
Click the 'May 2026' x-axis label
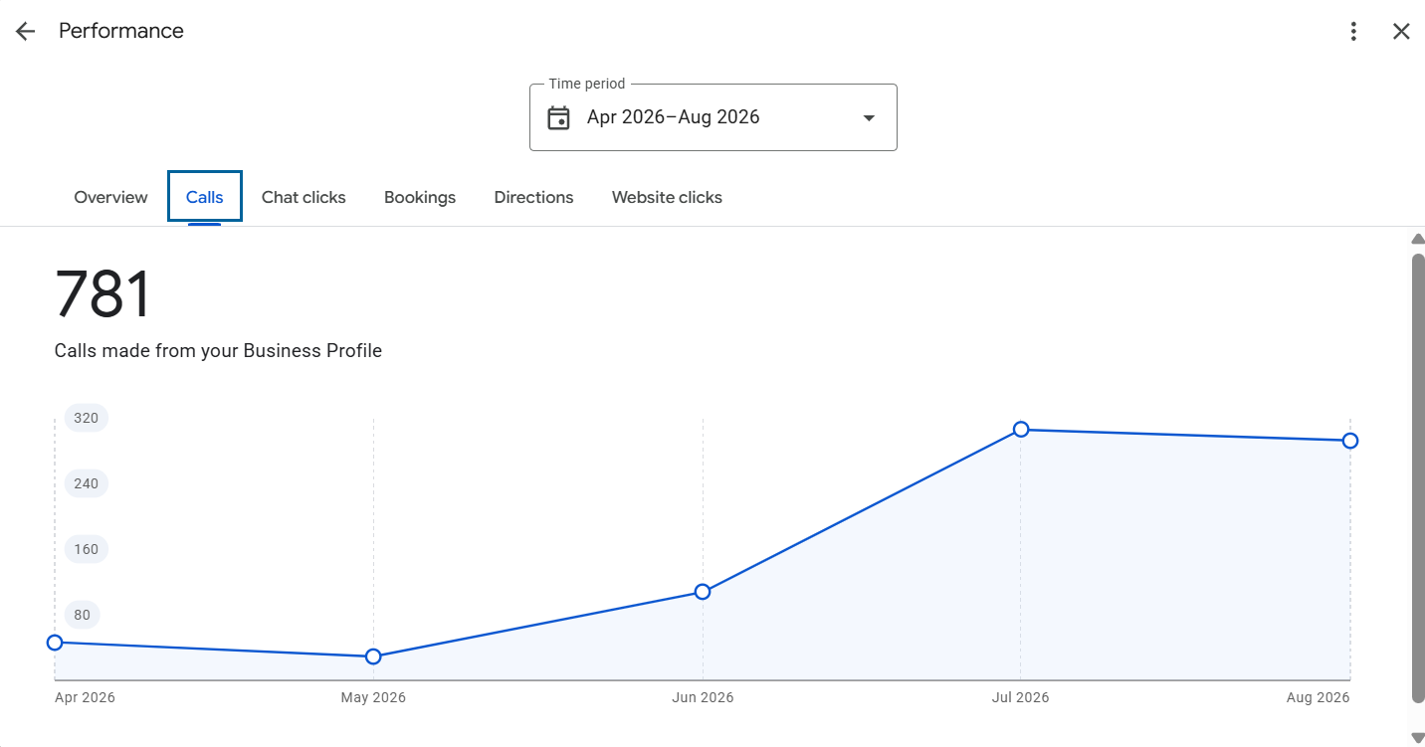click(373, 697)
